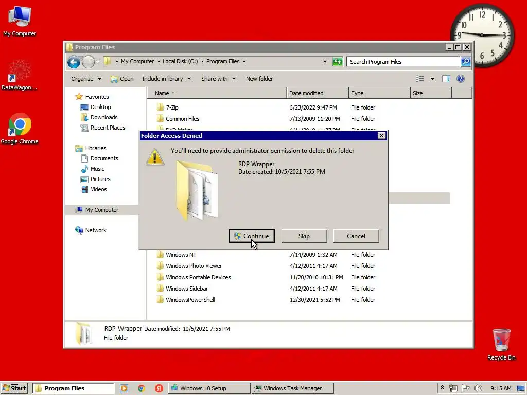Select the Windows Photo Viewer folder

tap(194, 266)
